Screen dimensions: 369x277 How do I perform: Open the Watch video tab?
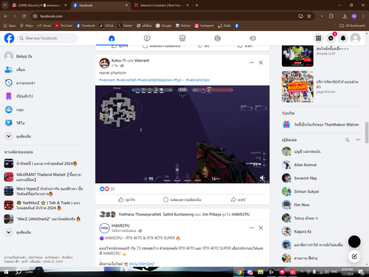147,38
